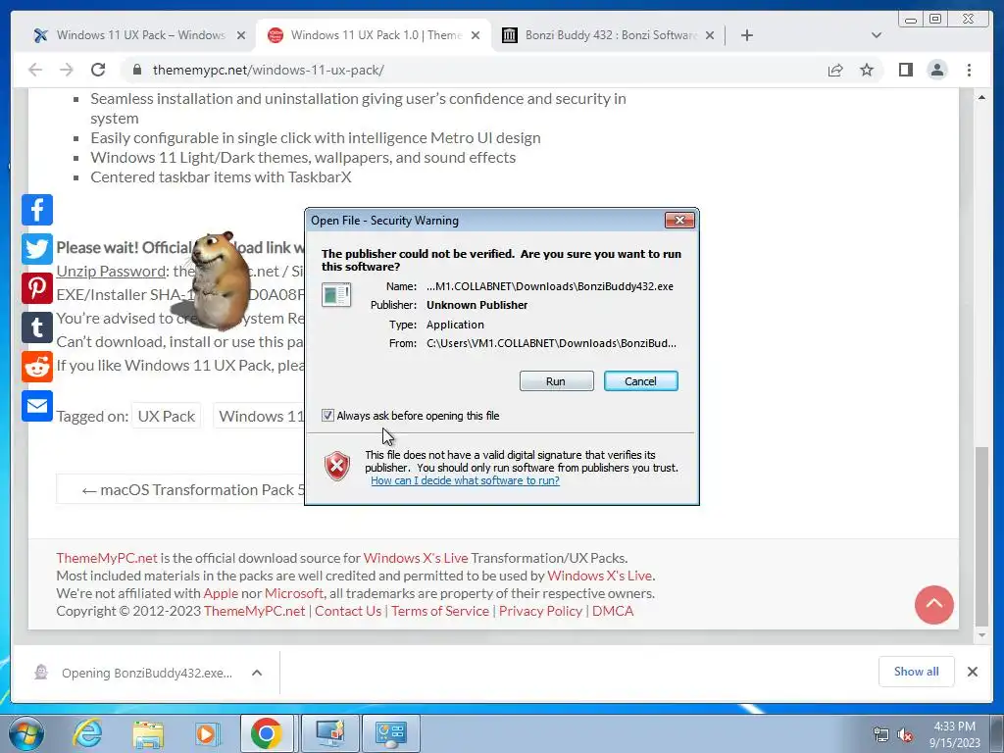
Task: Bookmark this page with the star
Action: (x=867, y=70)
